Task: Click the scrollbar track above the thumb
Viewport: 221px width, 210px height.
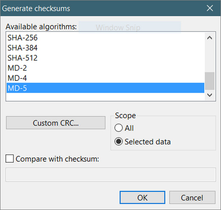Action: 210,58
